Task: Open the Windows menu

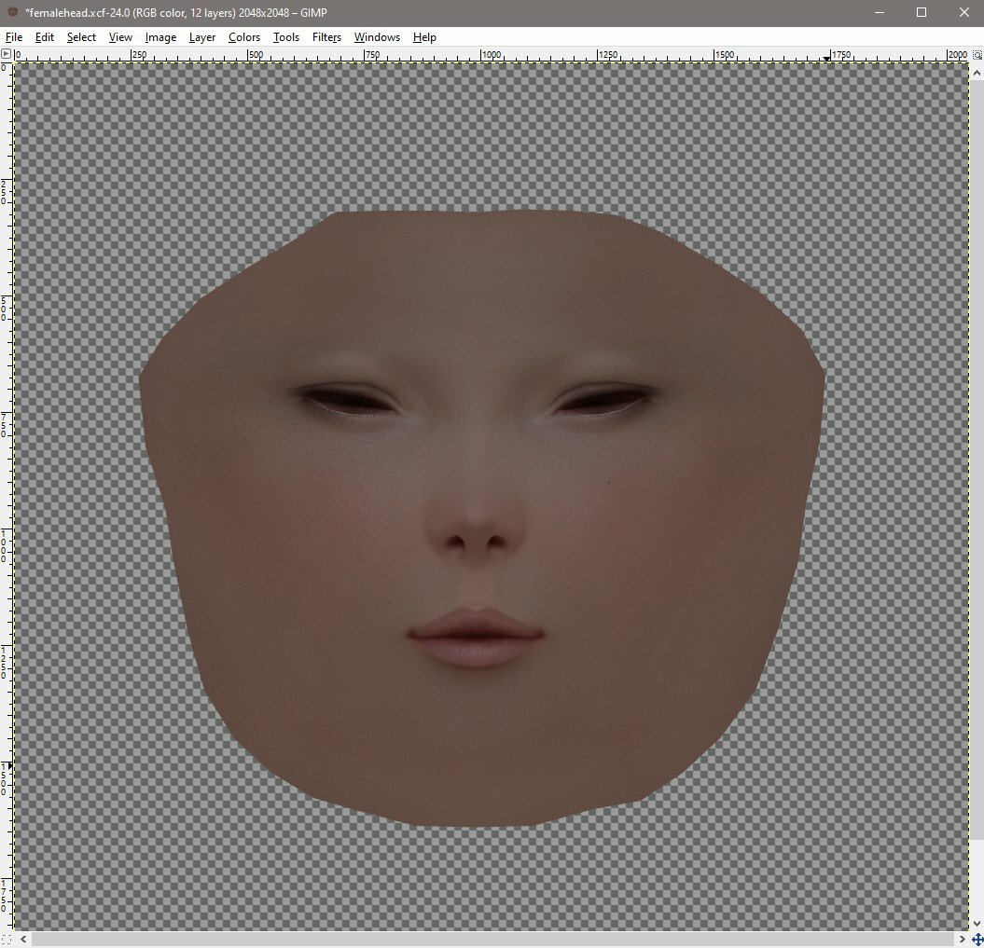Action: coord(377,37)
